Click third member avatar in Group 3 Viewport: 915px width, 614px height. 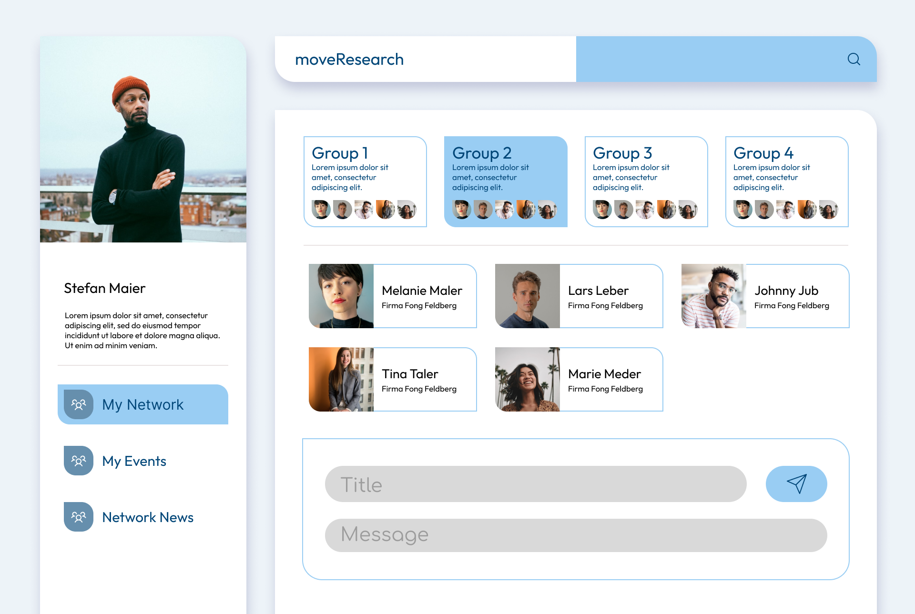point(645,209)
